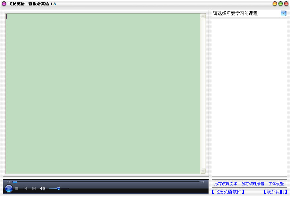Close window with the red button

(x=286, y=4)
